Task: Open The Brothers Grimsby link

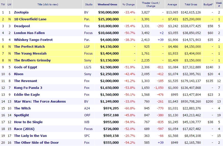Action: click(x=32, y=60)
